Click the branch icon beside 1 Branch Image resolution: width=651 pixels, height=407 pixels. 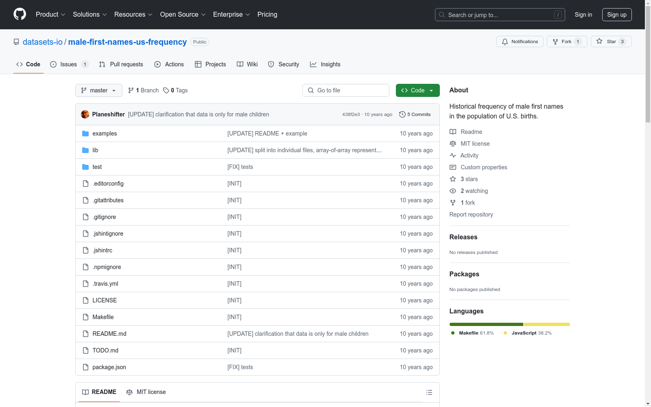tap(131, 90)
